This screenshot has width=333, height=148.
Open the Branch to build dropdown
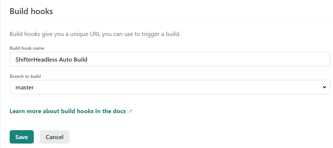(x=170, y=87)
